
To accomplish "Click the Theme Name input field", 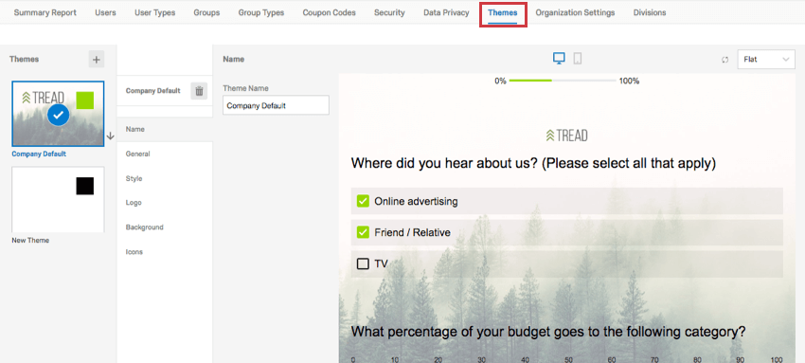I will tap(276, 105).
